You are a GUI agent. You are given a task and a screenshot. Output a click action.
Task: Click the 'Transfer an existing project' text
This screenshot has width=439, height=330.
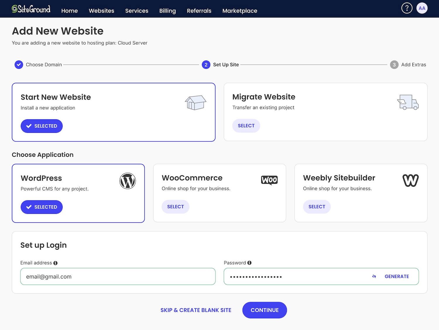(263, 108)
